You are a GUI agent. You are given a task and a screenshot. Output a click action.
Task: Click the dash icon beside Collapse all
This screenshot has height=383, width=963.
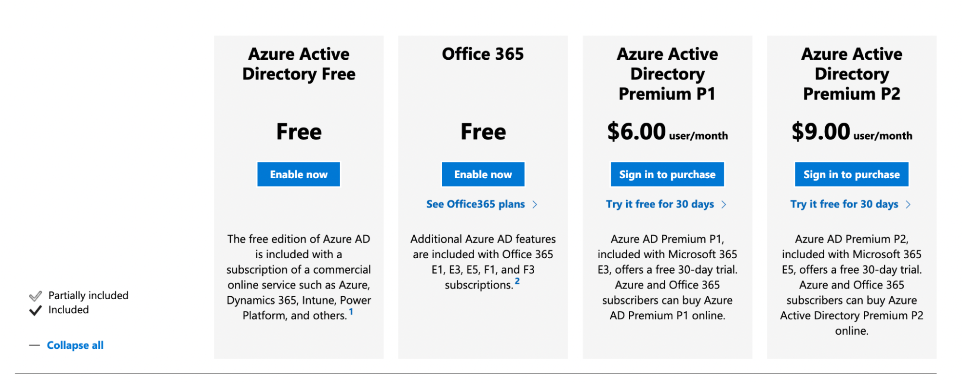pyautogui.click(x=34, y=345)
